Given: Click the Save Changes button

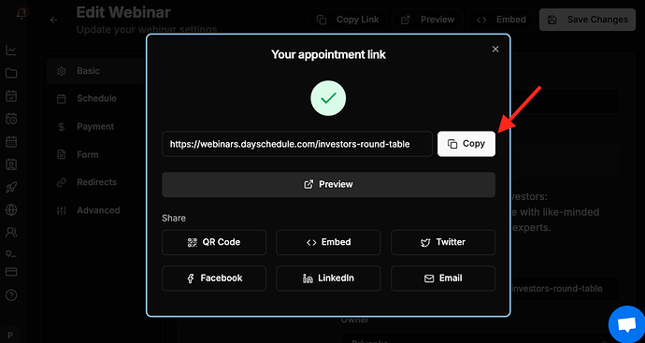Looking at the screenshot, I should 587,20.
